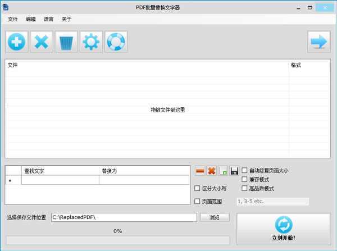
Task: Click the 拖放文件到这里 drop area text
Action: point(168,110)
